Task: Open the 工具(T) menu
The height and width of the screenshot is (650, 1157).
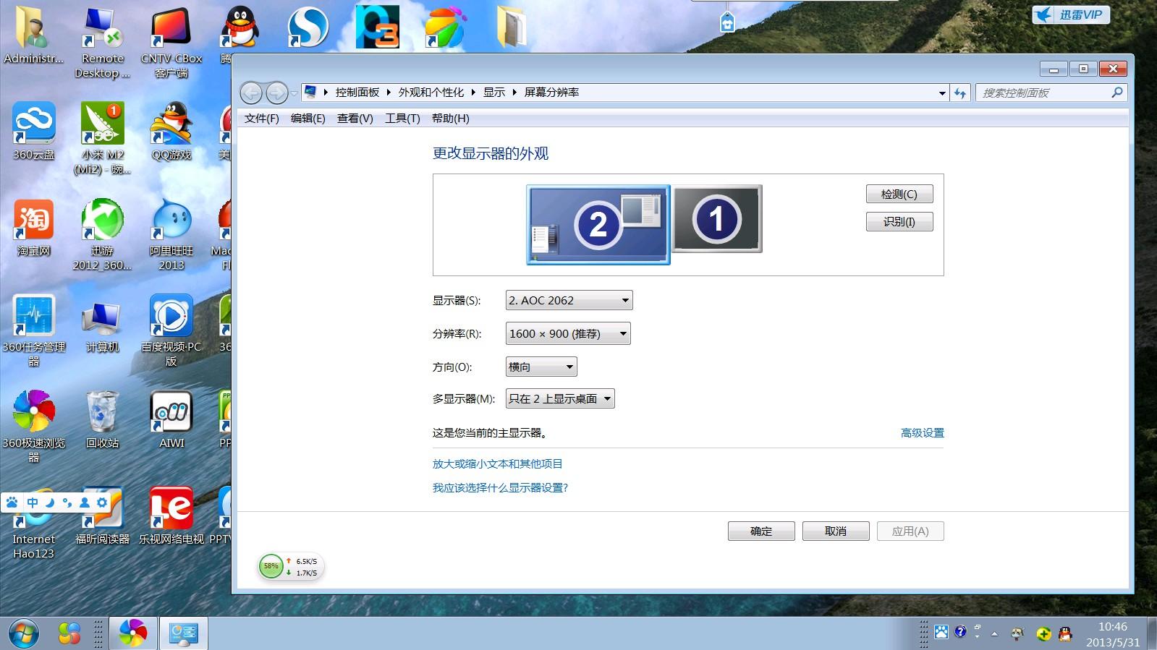Action: 402,118
